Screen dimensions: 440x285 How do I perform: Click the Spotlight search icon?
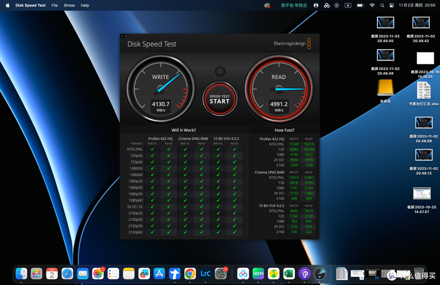point(382,5)
